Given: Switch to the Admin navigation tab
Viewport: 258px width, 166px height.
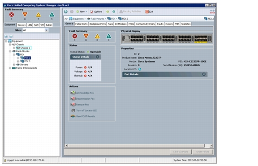Looking at the screenshot, I should (x=49, y=25).
